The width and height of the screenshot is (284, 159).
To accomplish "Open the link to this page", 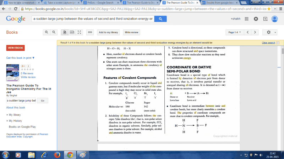I will (90, 32).
